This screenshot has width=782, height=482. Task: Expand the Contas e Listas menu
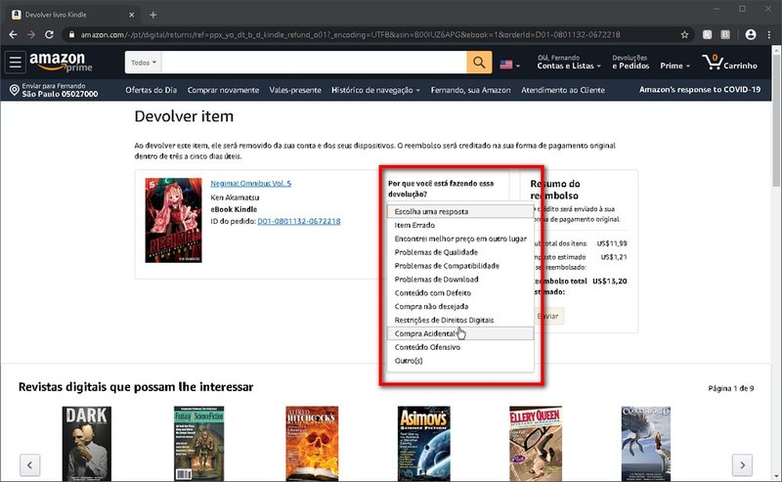coord(569,62)
